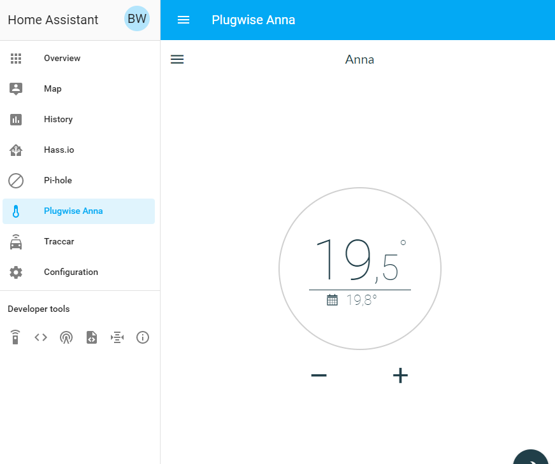Click the Plugwise Anna header title
Screen dimensions: 555x464
click(254, 20)
